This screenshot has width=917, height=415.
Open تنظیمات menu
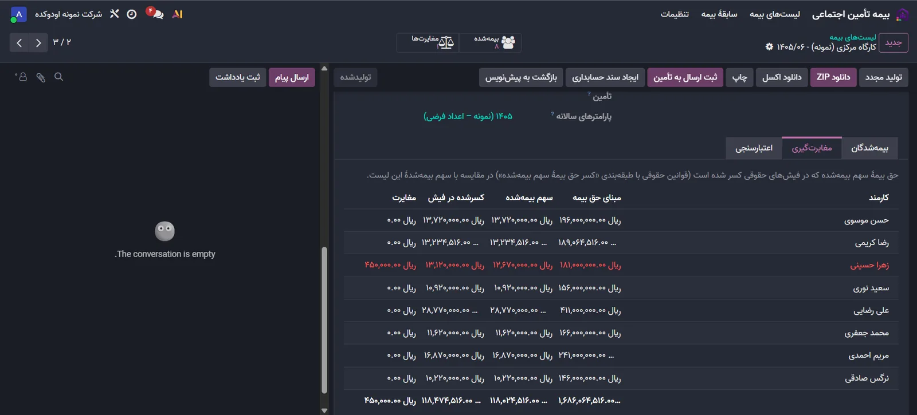click(x=675, y=14)
